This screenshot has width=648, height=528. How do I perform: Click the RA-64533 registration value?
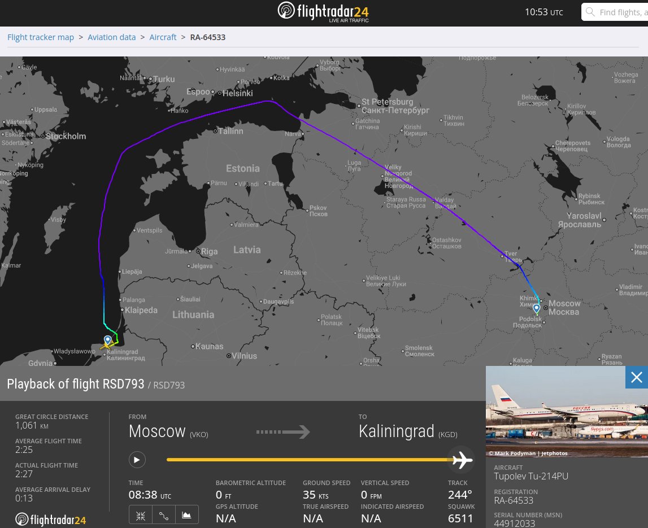click(x=514, y=500)
